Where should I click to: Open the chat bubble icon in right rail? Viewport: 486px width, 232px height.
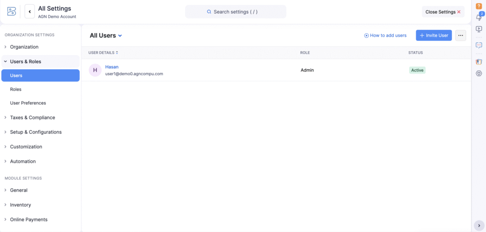tap(479, 45)
